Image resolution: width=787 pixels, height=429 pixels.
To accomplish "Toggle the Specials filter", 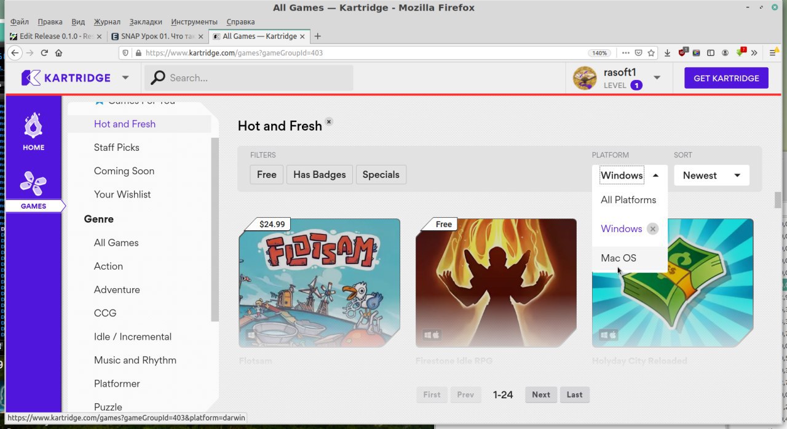I will pyautogui.click(x=381, y=175).
